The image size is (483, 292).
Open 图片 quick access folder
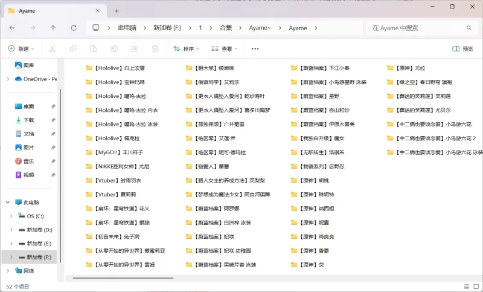25,148
